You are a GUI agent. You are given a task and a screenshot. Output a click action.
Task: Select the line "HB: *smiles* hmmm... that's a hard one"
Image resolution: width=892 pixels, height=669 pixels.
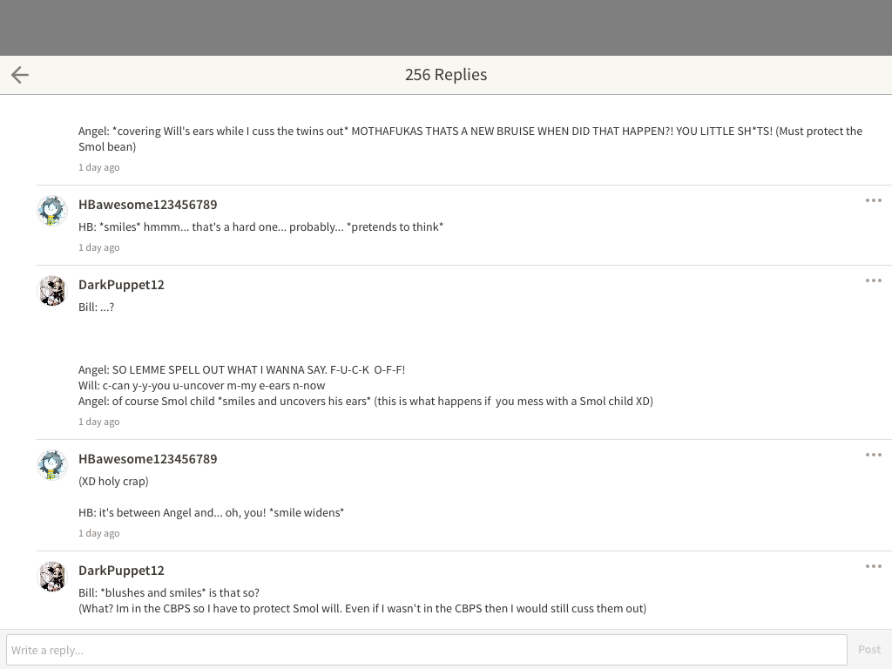pos(261,227)
